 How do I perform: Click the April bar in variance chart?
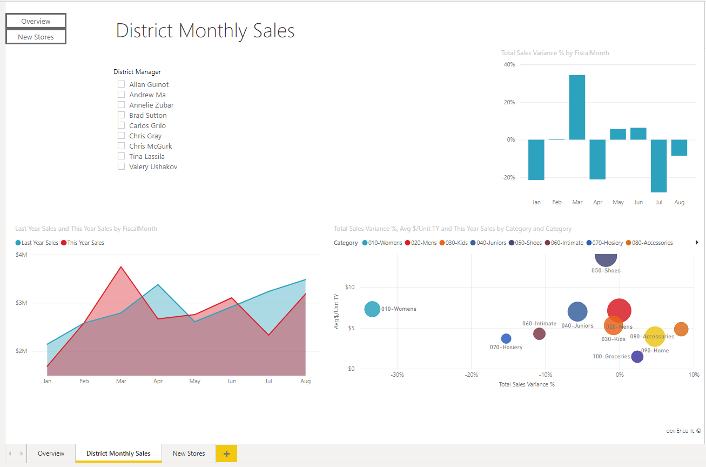click(x=597, y=159)
